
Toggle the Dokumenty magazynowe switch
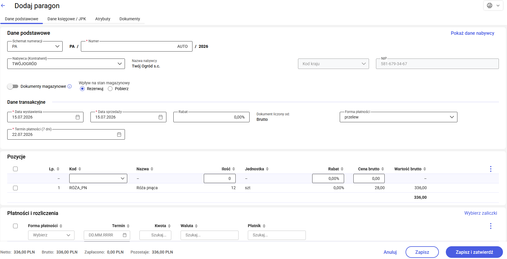coord(13,86)
